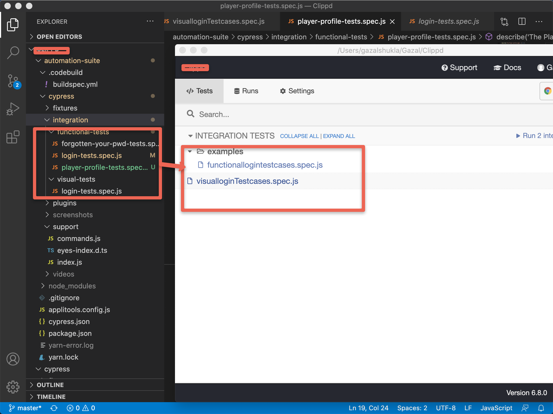
Task: Open errors and warnings count
Action: [81, 408]
